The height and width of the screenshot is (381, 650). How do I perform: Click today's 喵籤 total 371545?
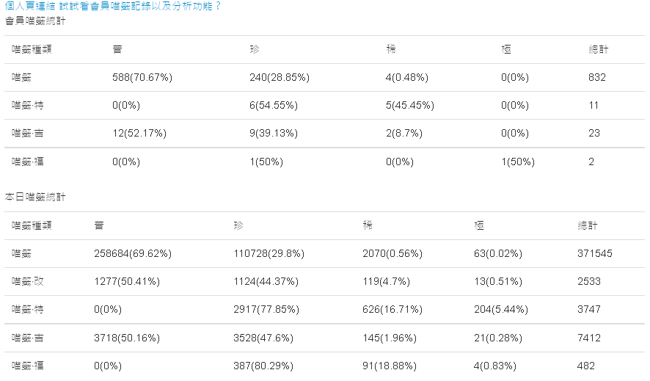(x=595, y=253)
